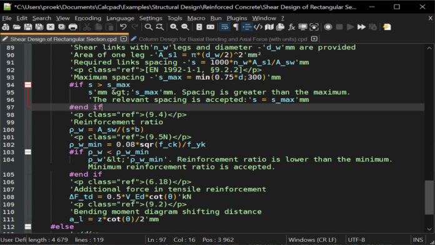
Task: Toggle synchronized horizontal scrolling icon
Action: click(x=211, y=27)
